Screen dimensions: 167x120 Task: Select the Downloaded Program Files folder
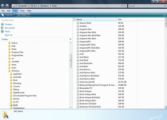coord(25,95)
